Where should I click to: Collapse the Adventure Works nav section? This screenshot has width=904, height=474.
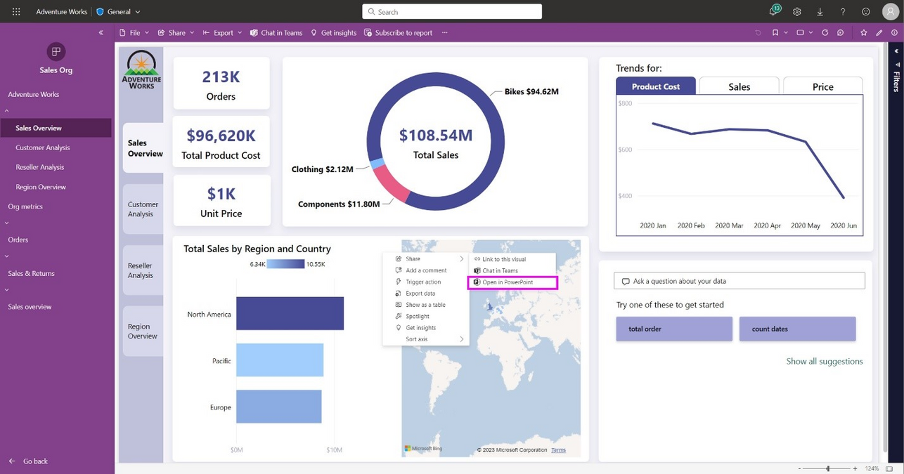[7, 111]
